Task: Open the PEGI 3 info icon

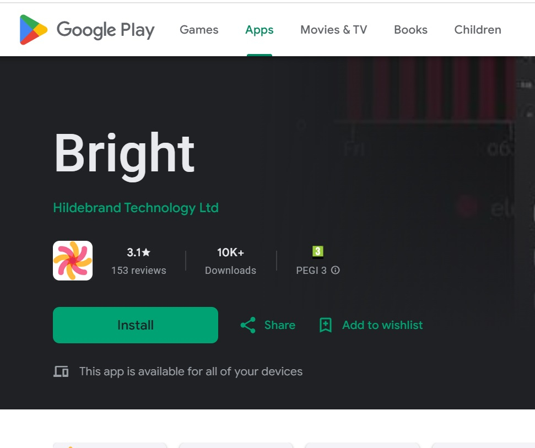Action: pyautogui.click(x=336, y=270)
